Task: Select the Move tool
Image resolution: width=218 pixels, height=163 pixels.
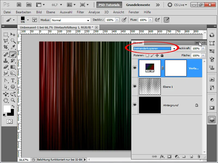Action: [13, 35]
